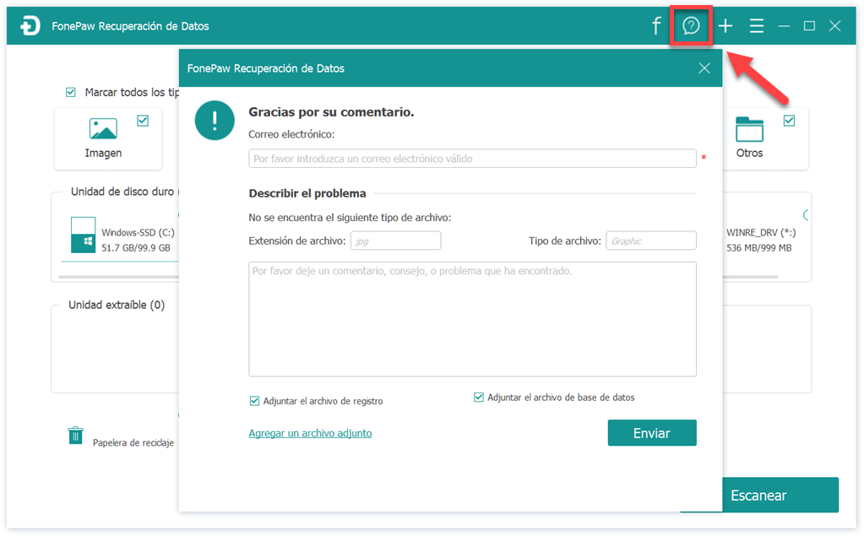The image size is (864, 536).
Task: Open the hamburger menu icon
Action: 757,26
